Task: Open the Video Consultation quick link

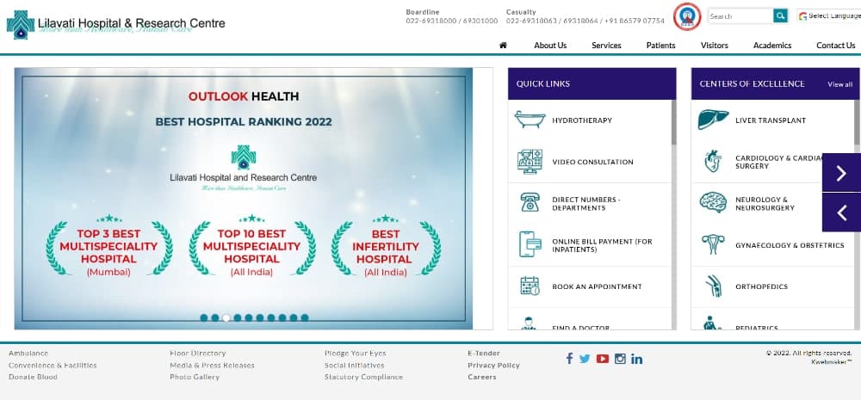Action: pyautogui.click(x=592, y=162)
